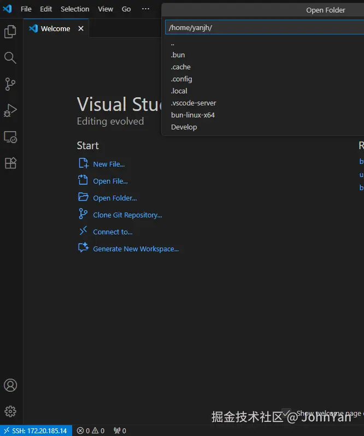Open the Search view icon
Viewport: 364px width, 436px height.
tap(10, 58)
